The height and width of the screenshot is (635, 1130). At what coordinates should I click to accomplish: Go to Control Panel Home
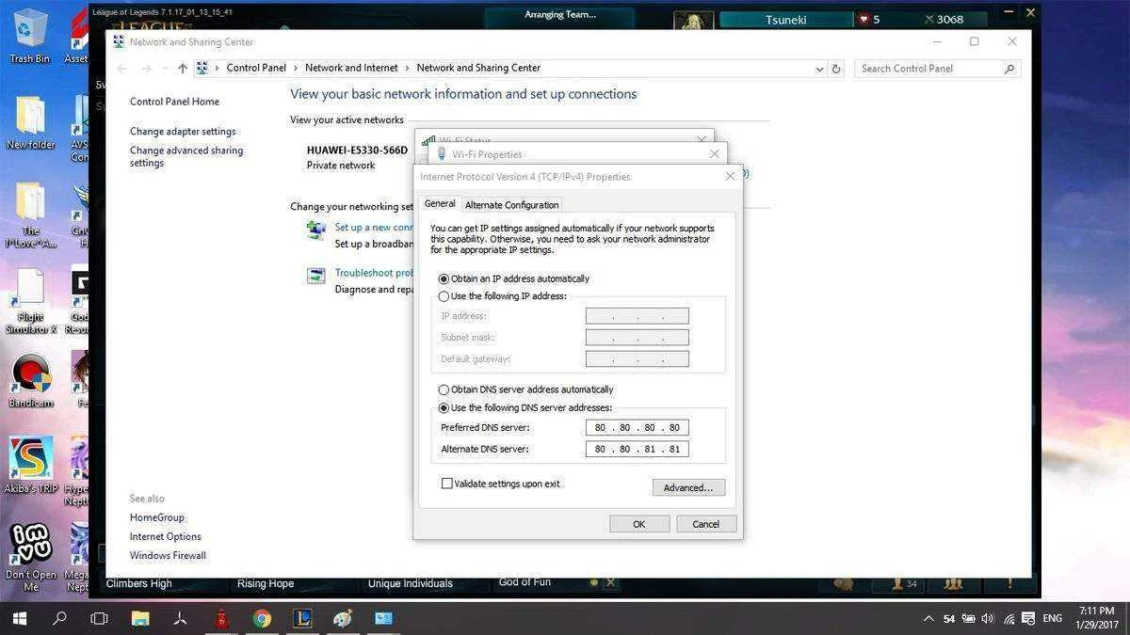coord(174,102)
